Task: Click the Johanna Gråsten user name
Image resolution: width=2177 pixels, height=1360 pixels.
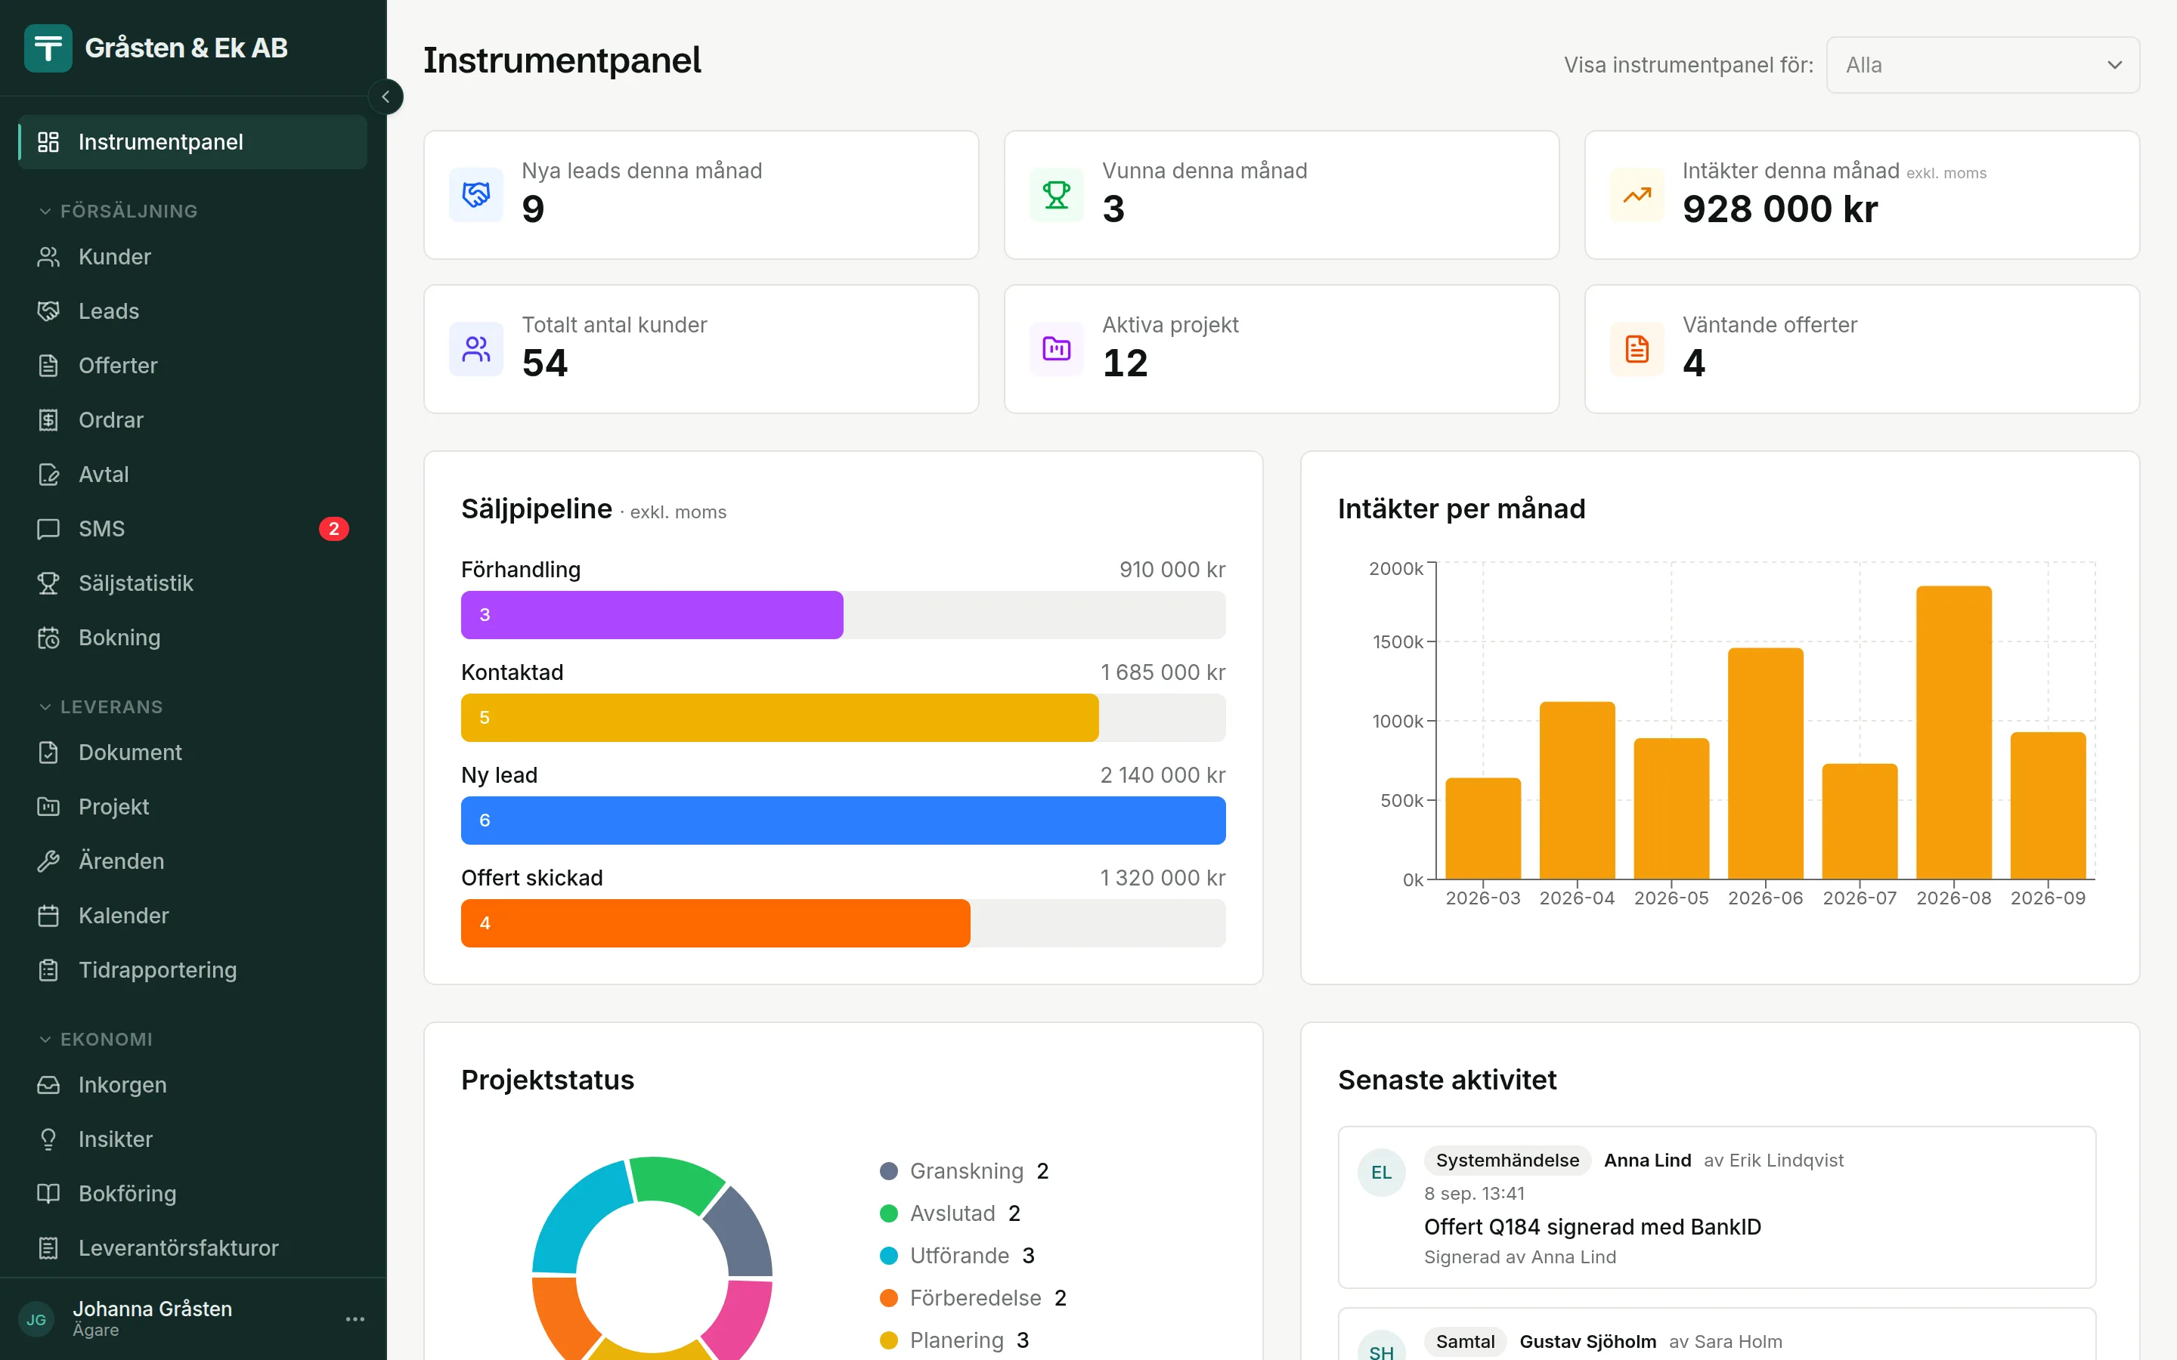Action: (152, 1309)
